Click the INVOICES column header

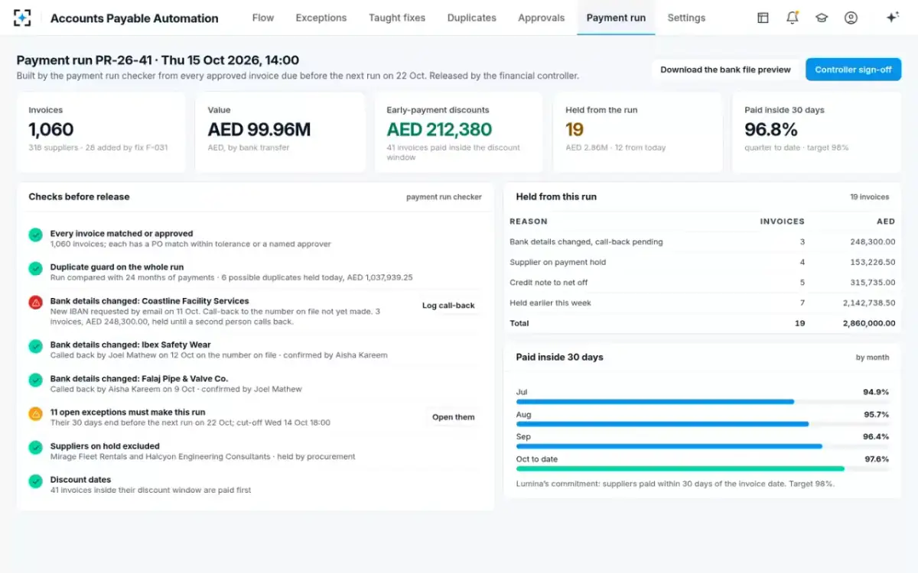(x=782, y=222)
